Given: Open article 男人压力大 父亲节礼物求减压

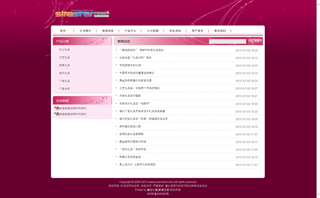Looking at the screenshot, I should [137, 165].
